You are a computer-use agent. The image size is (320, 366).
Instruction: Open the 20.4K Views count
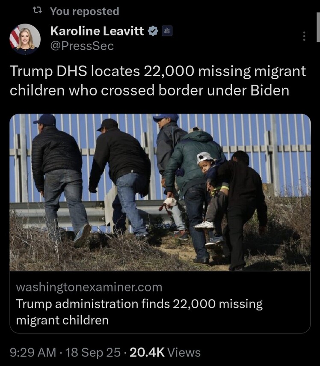pos(165,352)
